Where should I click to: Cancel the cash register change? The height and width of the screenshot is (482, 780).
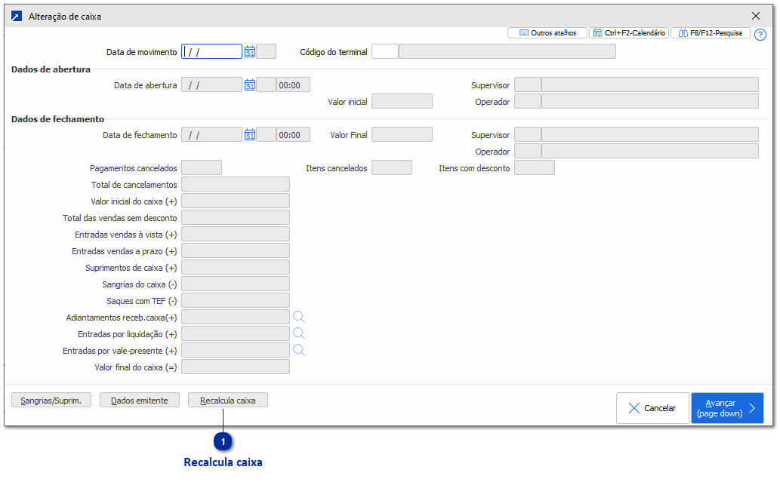pos(652,408)
